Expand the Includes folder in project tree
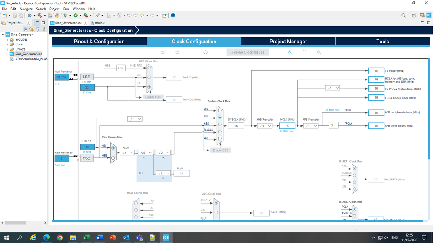The width and height of the screenshot is (433, 243). tap(7, 39)
